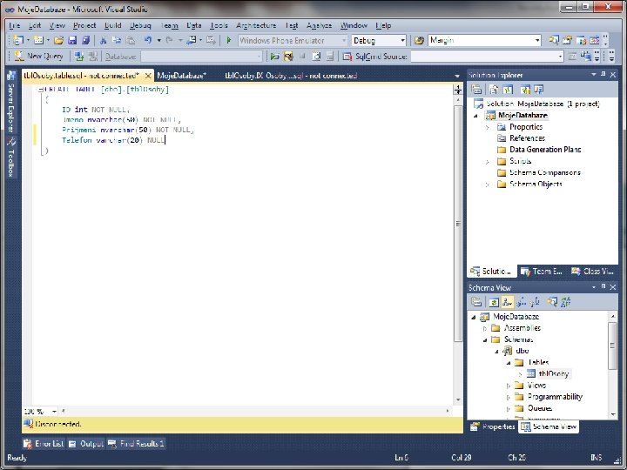Image resolution: width=627 pixels, height=470 pixels.
Task: Pin the Solution Explorer with auto-hide icon
Action: point(603,74)
